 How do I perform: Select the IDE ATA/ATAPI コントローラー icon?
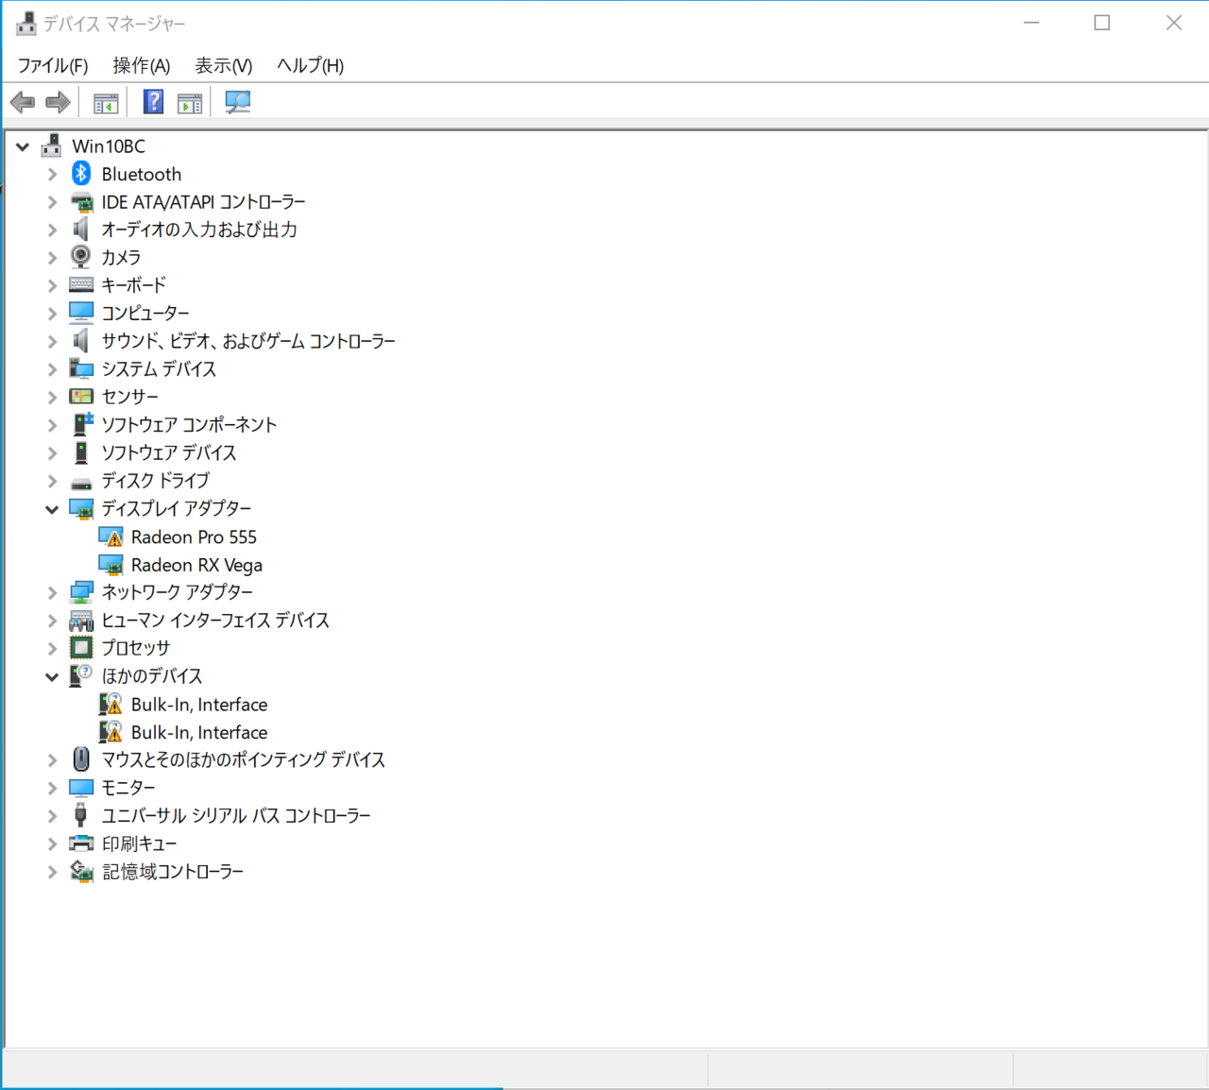click(82, 201)
